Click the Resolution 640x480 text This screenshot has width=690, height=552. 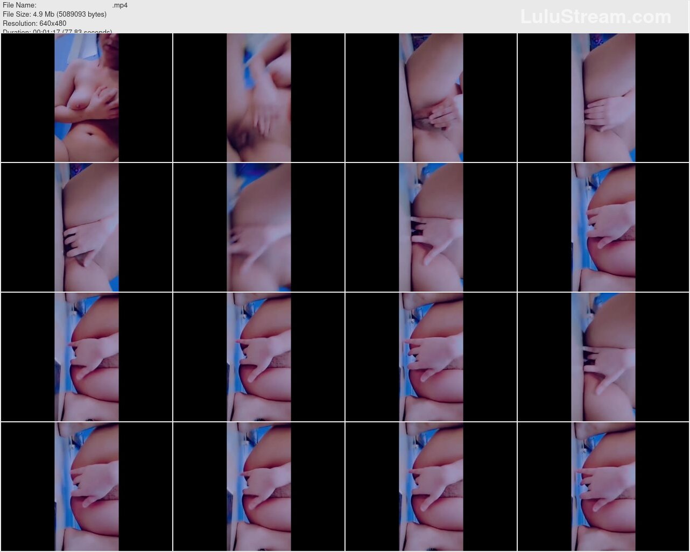click(x=34, y=24)
